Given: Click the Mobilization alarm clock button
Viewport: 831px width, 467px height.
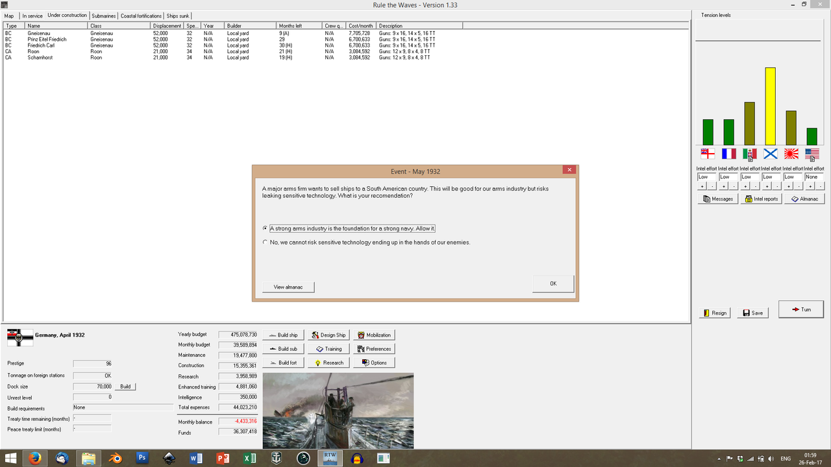Looking at the screenshot, I should (x=374, y=335).
